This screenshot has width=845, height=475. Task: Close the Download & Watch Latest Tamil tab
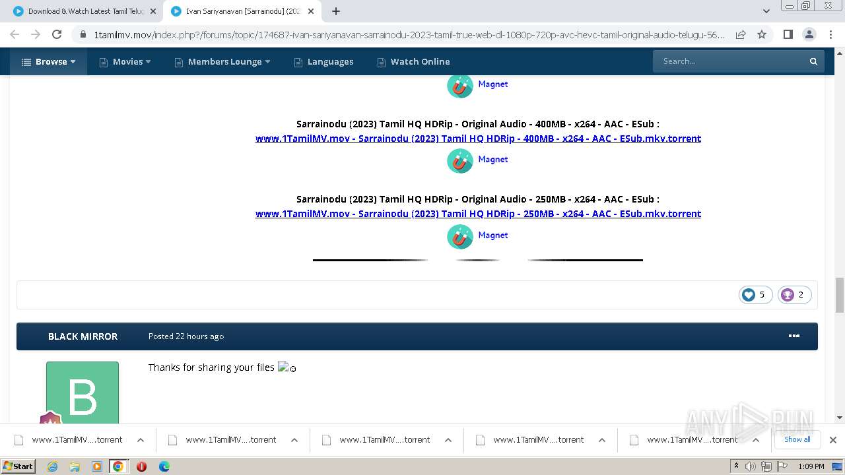(x=153, y=11)
